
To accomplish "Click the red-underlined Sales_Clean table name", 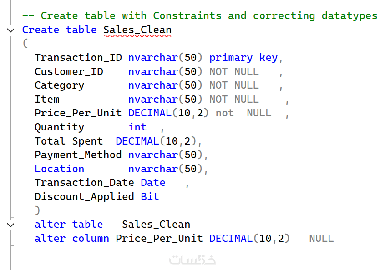I will pos(137,30).
